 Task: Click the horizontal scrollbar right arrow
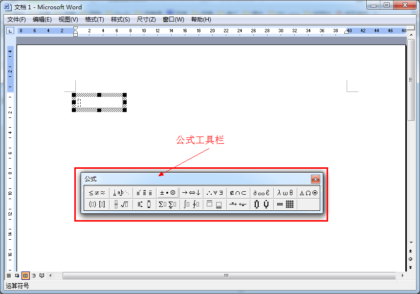pos(402,275)
